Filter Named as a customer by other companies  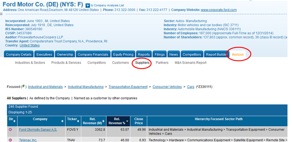coord(105,98)
